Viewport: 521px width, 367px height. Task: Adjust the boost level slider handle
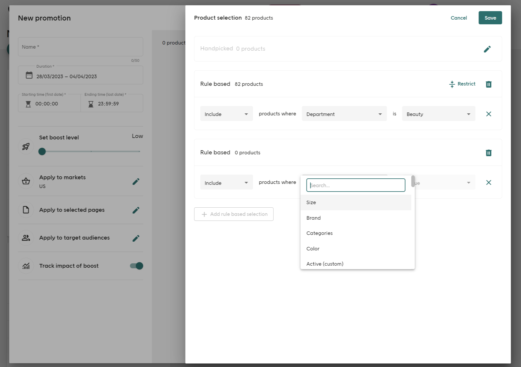point(42,151)
